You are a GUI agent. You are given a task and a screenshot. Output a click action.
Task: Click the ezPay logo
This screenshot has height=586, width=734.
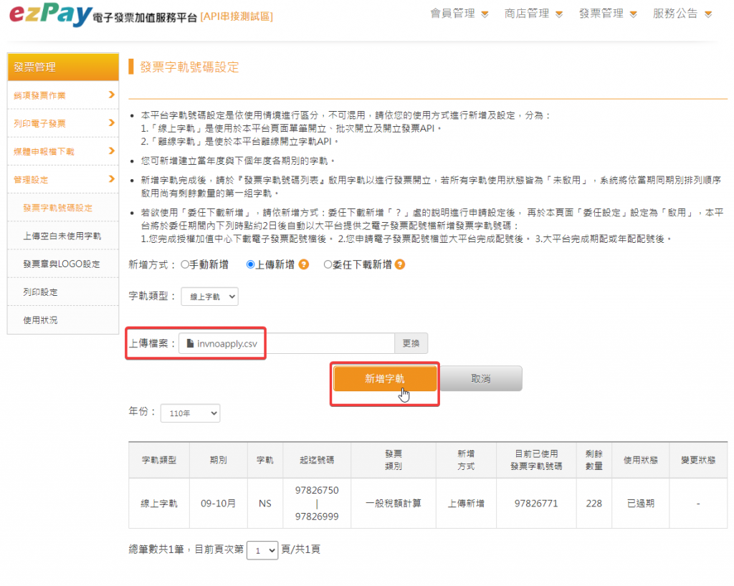[x=50, y=15]
